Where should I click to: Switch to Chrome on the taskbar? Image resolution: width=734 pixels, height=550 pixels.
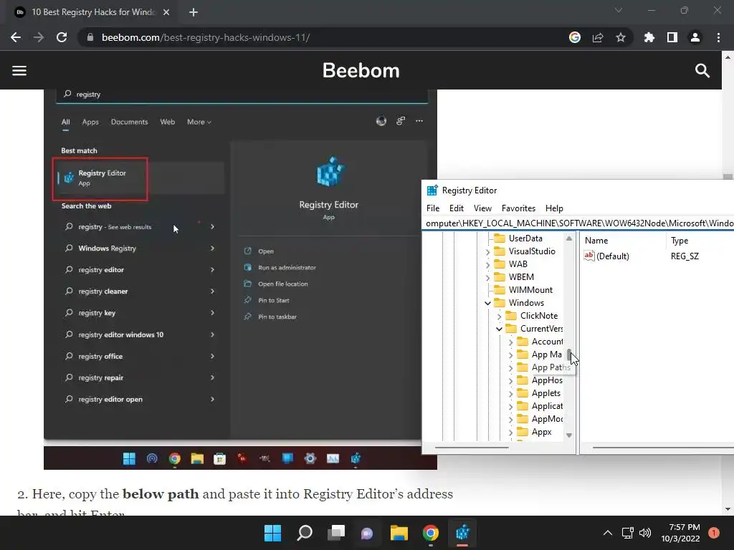[x=430, y=533]
